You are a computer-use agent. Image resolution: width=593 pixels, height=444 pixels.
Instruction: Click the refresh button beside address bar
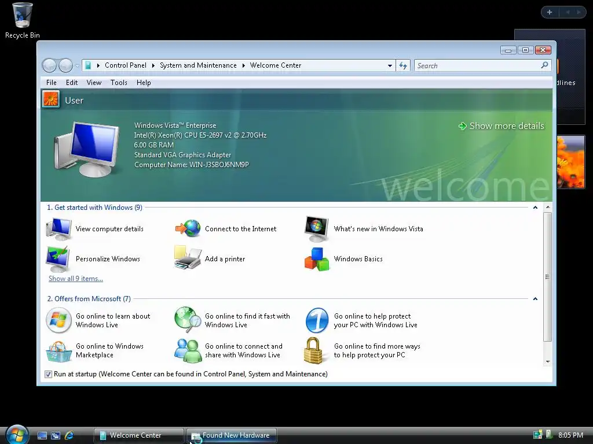[403, 66]
